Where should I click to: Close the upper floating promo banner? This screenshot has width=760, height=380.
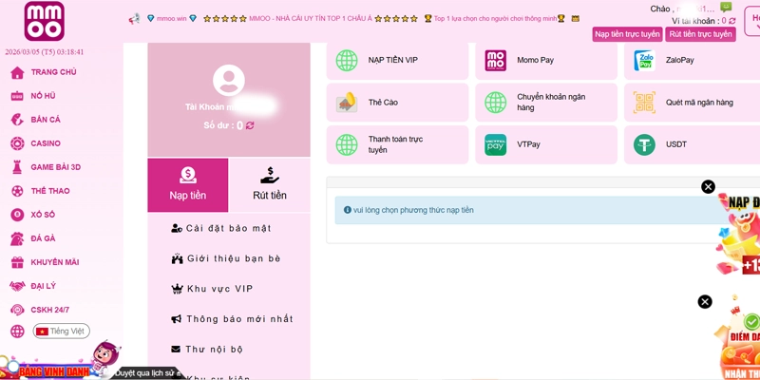[708, 187]
